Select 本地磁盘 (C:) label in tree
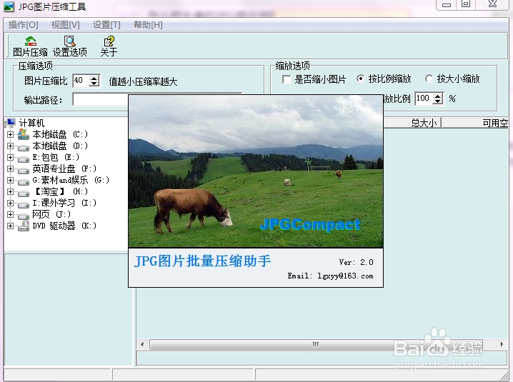The width and height of the screenshot is (513, 382). 60,134
